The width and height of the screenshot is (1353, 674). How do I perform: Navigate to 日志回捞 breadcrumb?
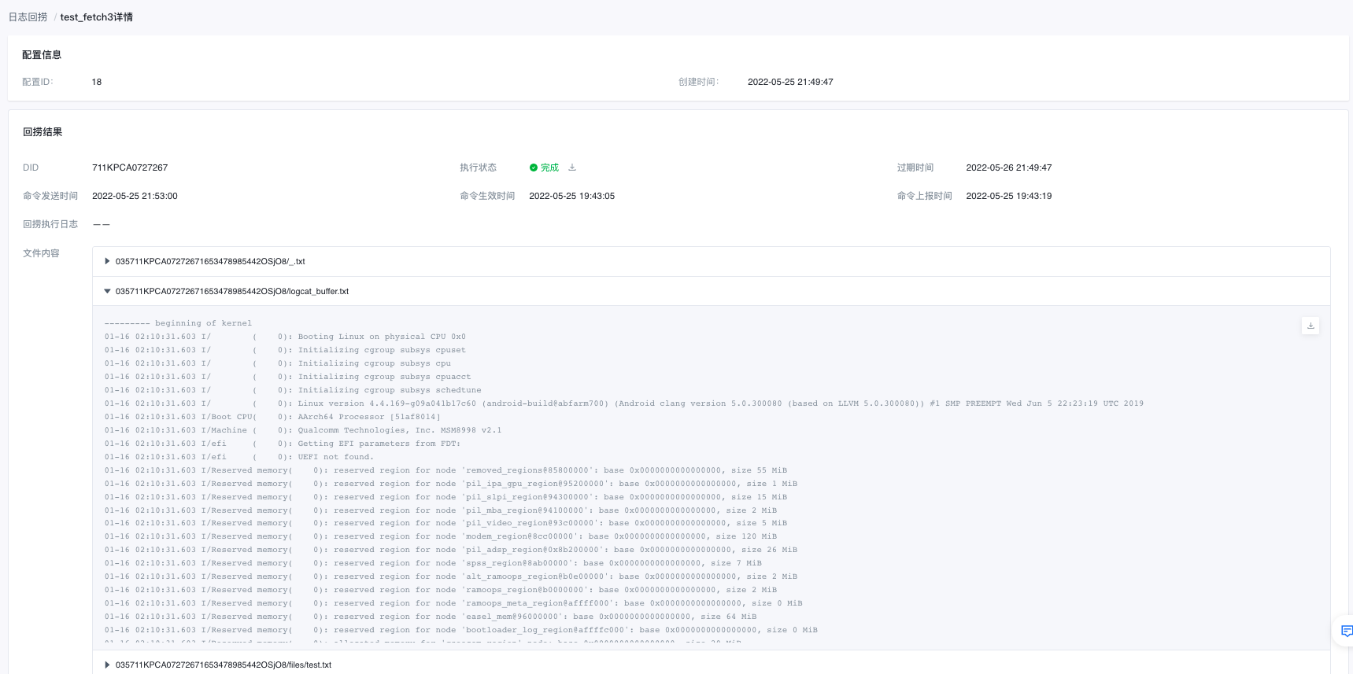pyautogui.click(x=28, y=17)
